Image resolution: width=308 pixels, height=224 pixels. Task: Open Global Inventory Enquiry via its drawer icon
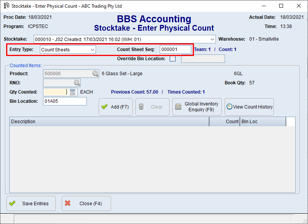click(x=178, y=107)
